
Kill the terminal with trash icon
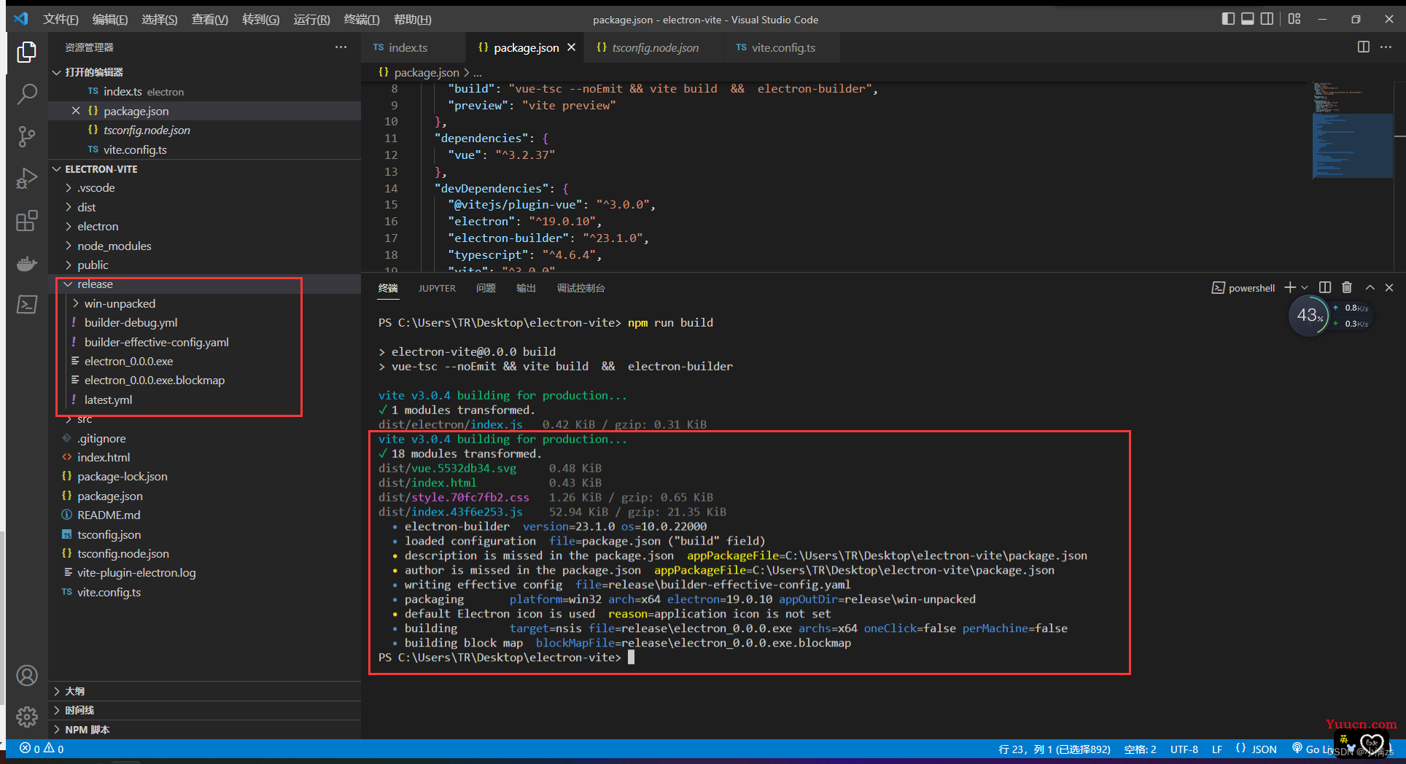click(x=1347, y=288)
